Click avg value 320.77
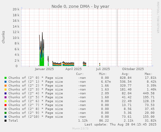The height and width of the screenshot is (132, 161). point(126,86)
